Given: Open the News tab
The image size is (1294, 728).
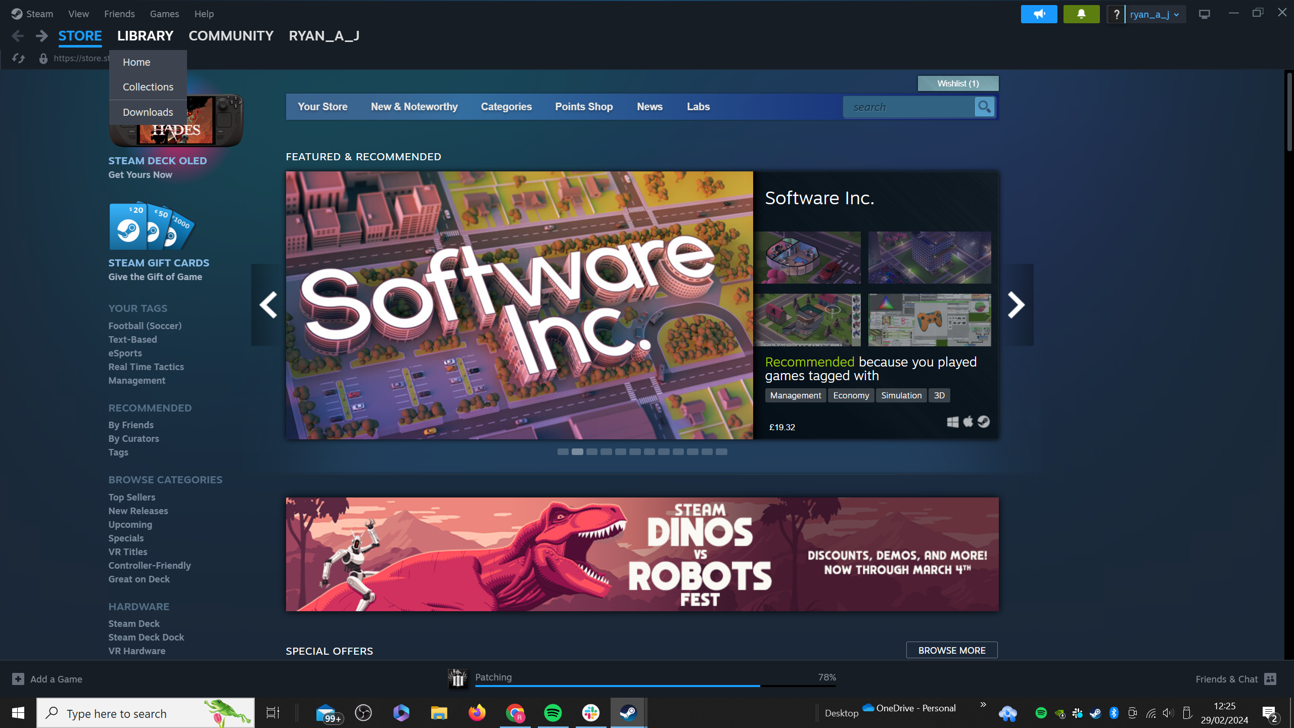Looking at the screenshot, I should coord(650,107).
